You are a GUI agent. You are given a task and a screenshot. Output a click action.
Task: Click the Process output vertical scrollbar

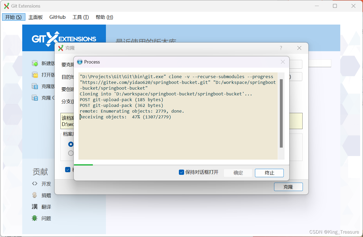pyautogui.click(x=281, y=113)
